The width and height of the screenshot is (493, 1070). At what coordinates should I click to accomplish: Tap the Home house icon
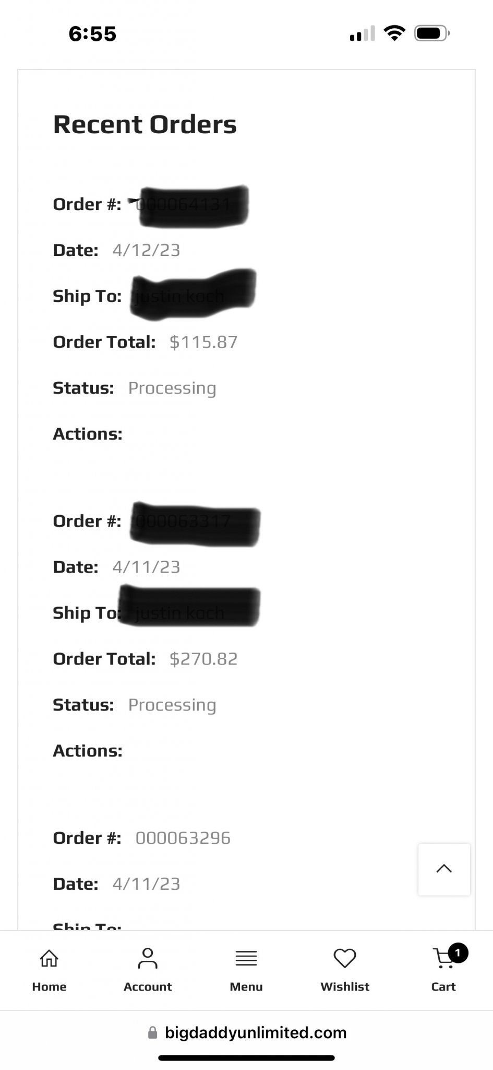pos(49,958)
